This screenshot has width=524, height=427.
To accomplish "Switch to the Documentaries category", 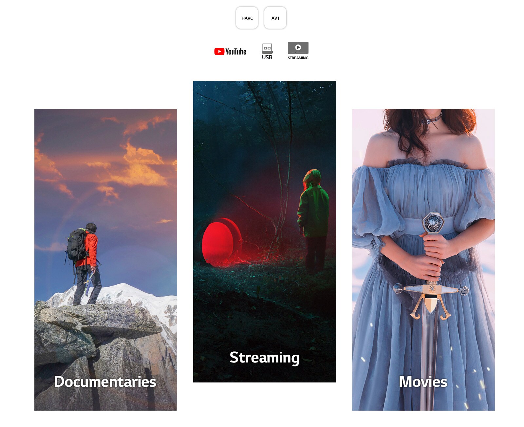I will (105, 381).
